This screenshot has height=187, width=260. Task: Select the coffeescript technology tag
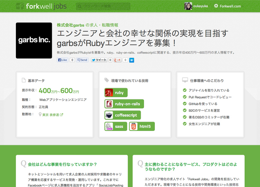tap(123, 115)
